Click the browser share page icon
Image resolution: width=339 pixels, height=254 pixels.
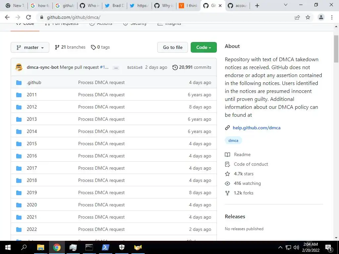click(297, 17)
